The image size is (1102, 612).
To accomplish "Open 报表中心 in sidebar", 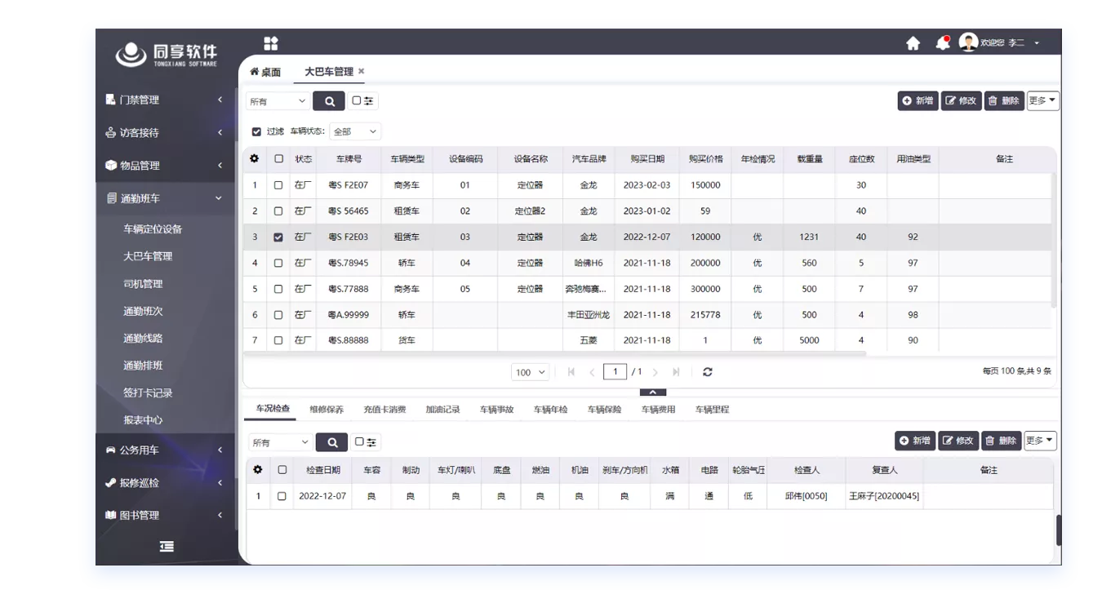I will [143, 420].
